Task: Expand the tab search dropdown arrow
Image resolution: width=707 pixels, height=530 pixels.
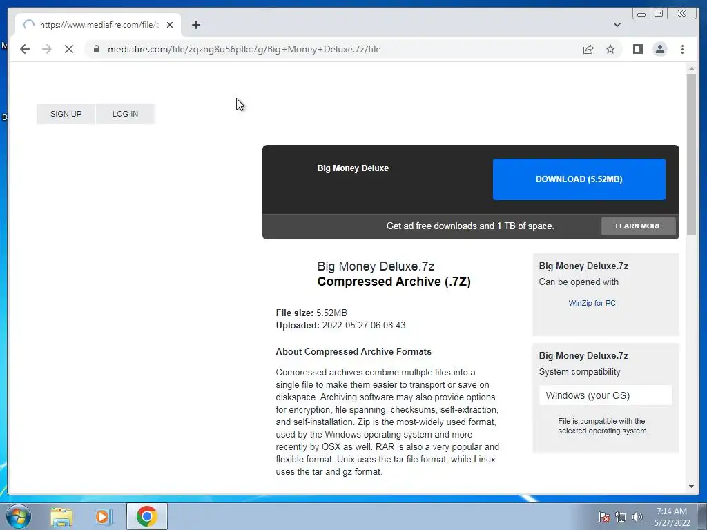Action: coord(617,25)
